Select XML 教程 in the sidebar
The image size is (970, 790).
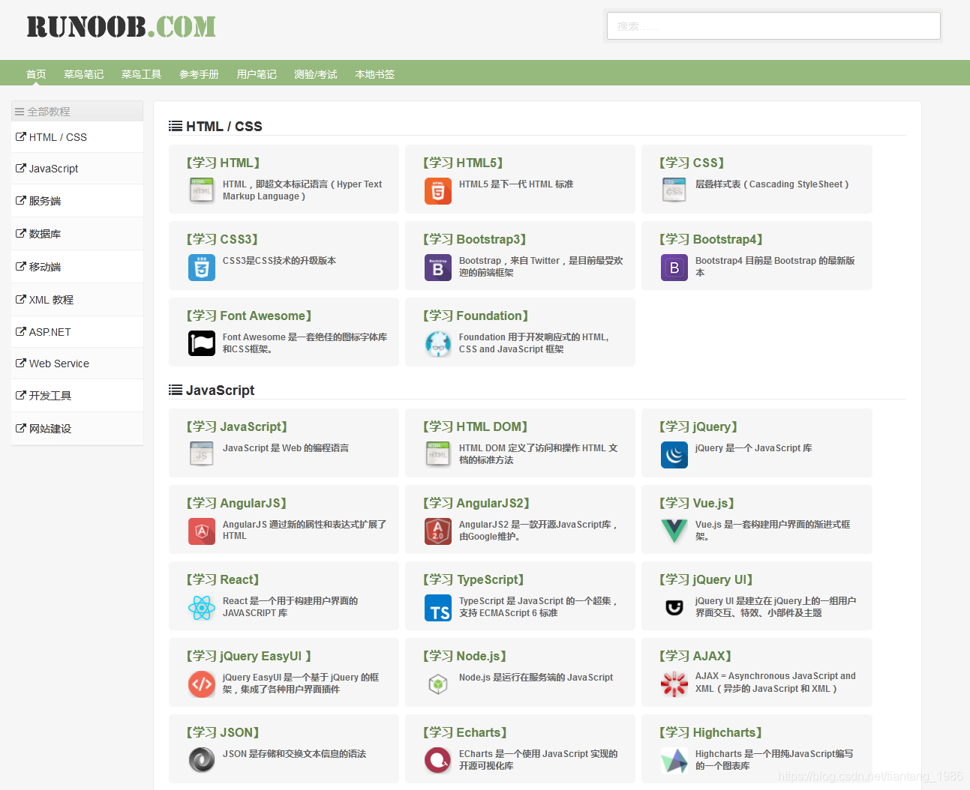click(x=77, y=300)
